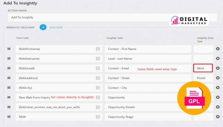223x127 pixels.
Task: Remove the Contact - City mapping row
Action: tap(218, 88)
